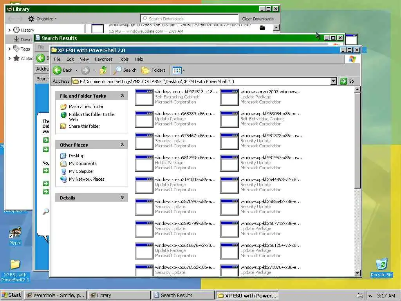Screen dimensions: 401x301
Task: Open the Views dropdown arrow
Action: 184,70
